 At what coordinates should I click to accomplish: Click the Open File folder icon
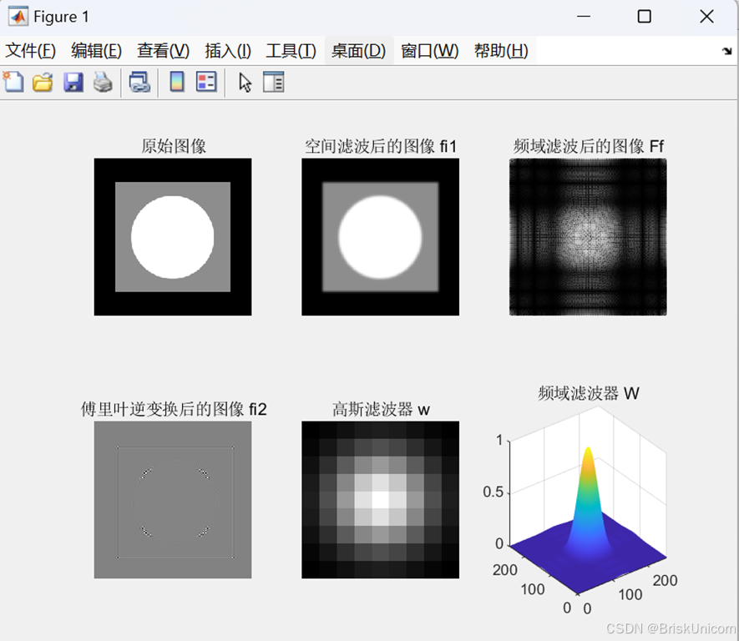43,82
